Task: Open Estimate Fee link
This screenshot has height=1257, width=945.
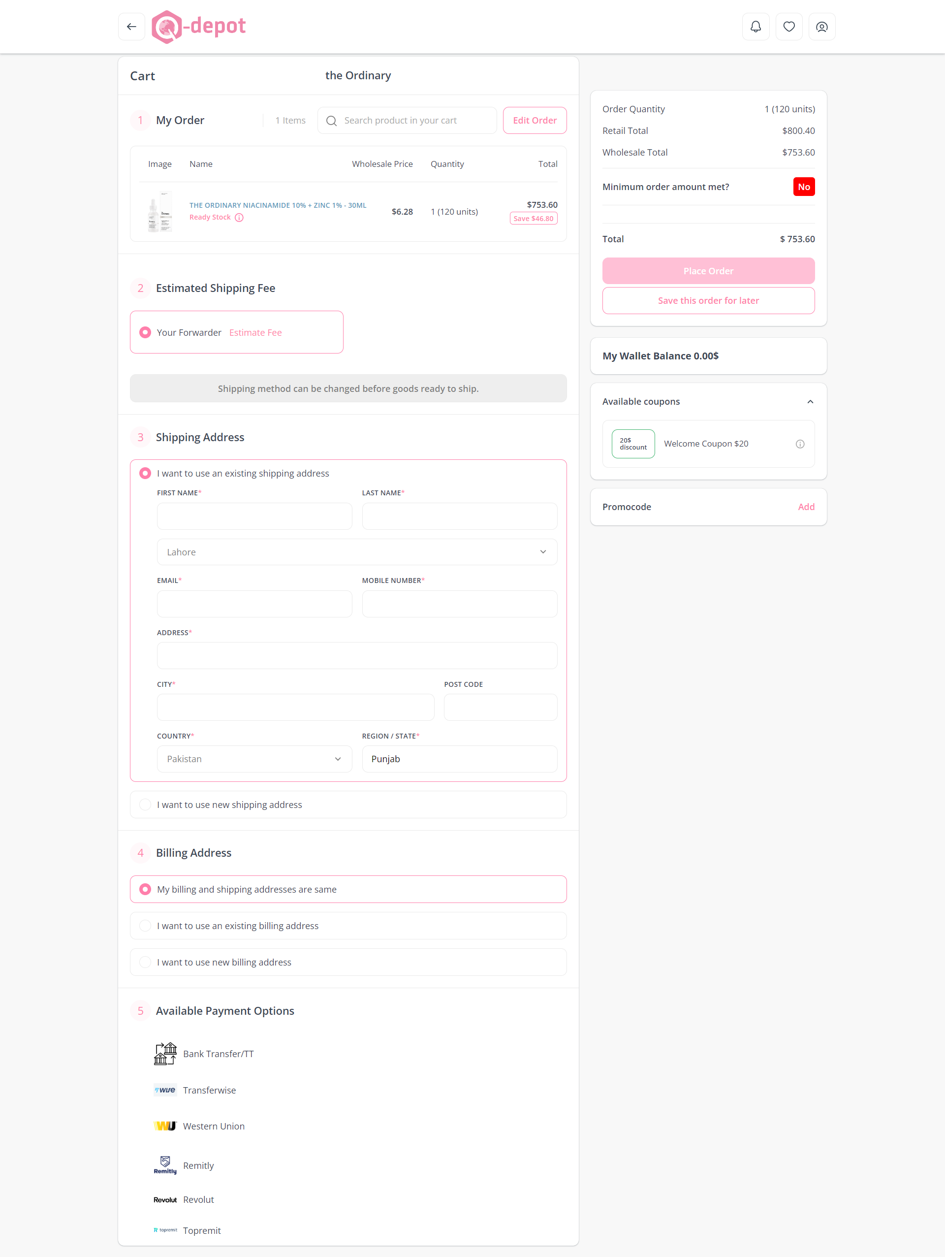Action: 255,332
